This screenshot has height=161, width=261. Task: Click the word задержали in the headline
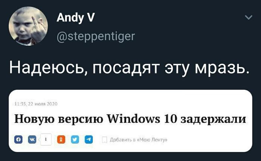tap(213, 120)
